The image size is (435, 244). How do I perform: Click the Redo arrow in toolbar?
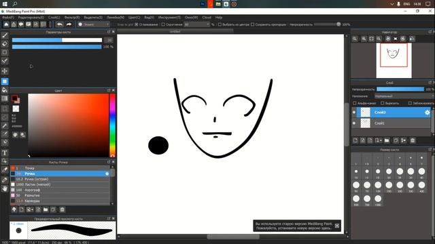(69, 24)
